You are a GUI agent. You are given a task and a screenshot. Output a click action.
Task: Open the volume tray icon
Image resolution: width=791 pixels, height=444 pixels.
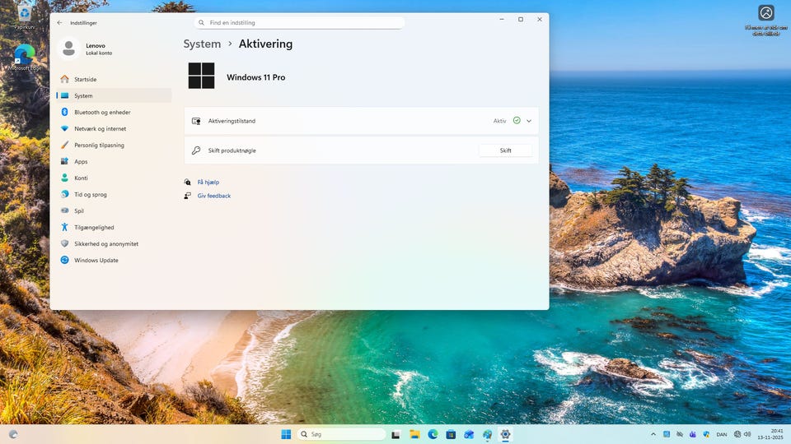coord(747,434)
